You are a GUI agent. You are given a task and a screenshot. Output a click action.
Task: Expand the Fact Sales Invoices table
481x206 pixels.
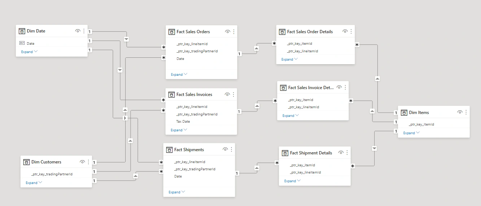pos(179,130)
